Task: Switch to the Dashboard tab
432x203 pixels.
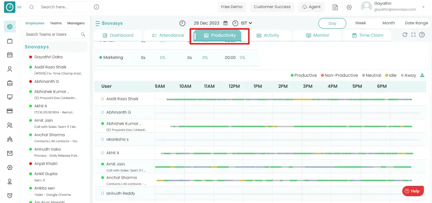Action: [x=118, y=35]
